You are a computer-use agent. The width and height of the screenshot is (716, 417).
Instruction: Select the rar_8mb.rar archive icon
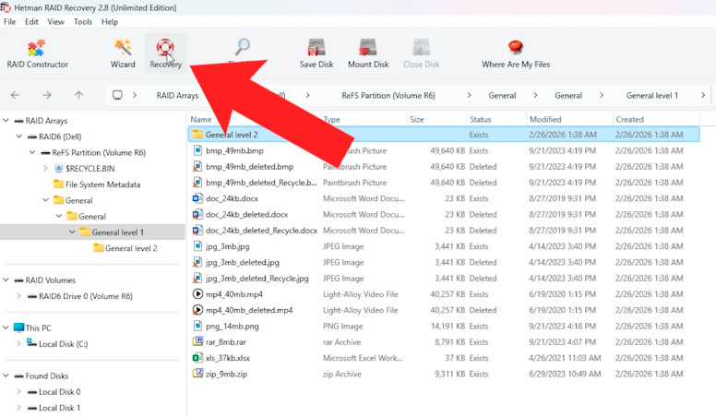(197, 341)
